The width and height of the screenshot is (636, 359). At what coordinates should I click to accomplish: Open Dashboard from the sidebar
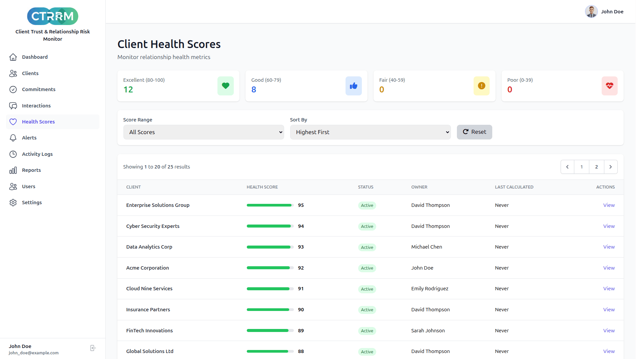(35, 57)
